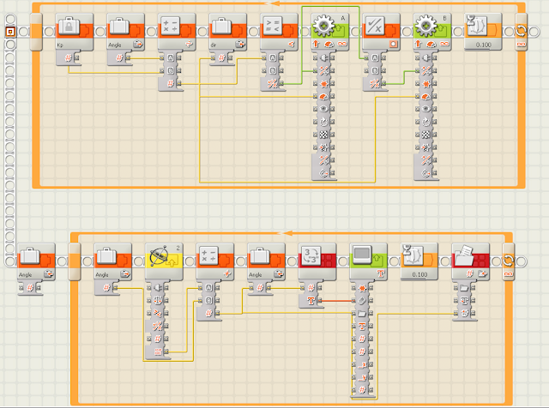Click the Compare block's result output plug
The height and width of the screenshot is (408, 549).
(272, 84)
